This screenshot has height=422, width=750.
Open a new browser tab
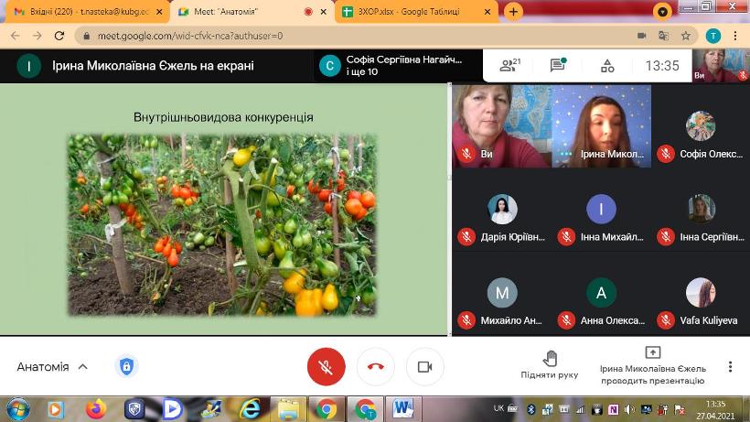[x=513, y=12]
